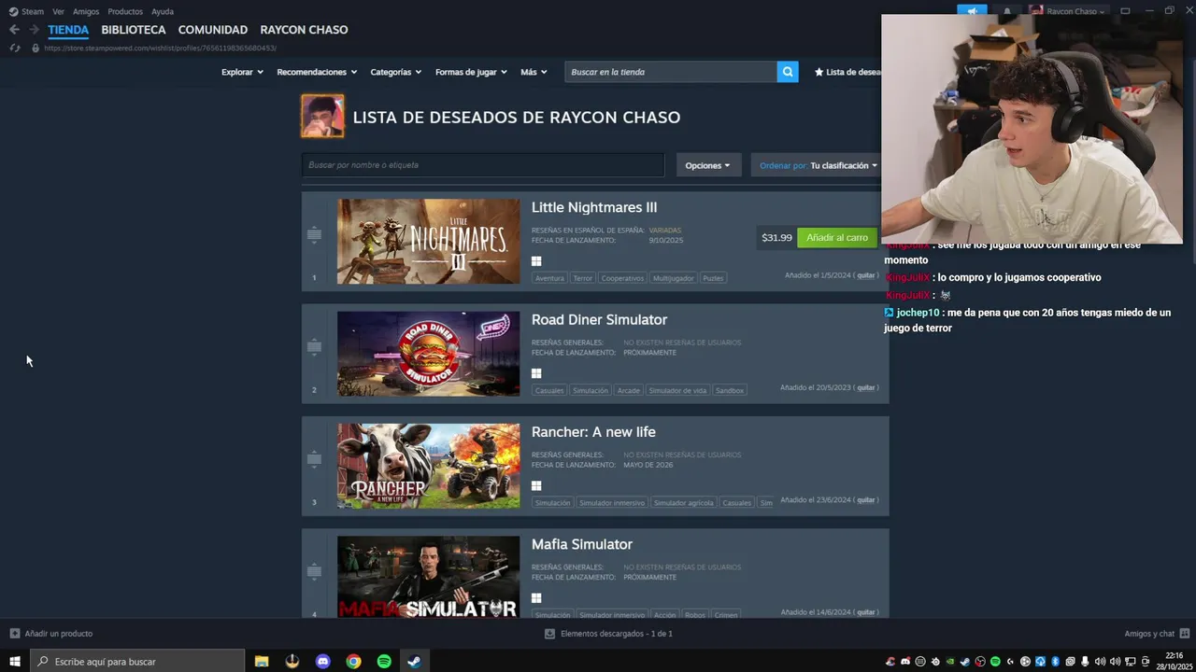Open downloads via Elementos descargados icon

click(x=549, y=634)
